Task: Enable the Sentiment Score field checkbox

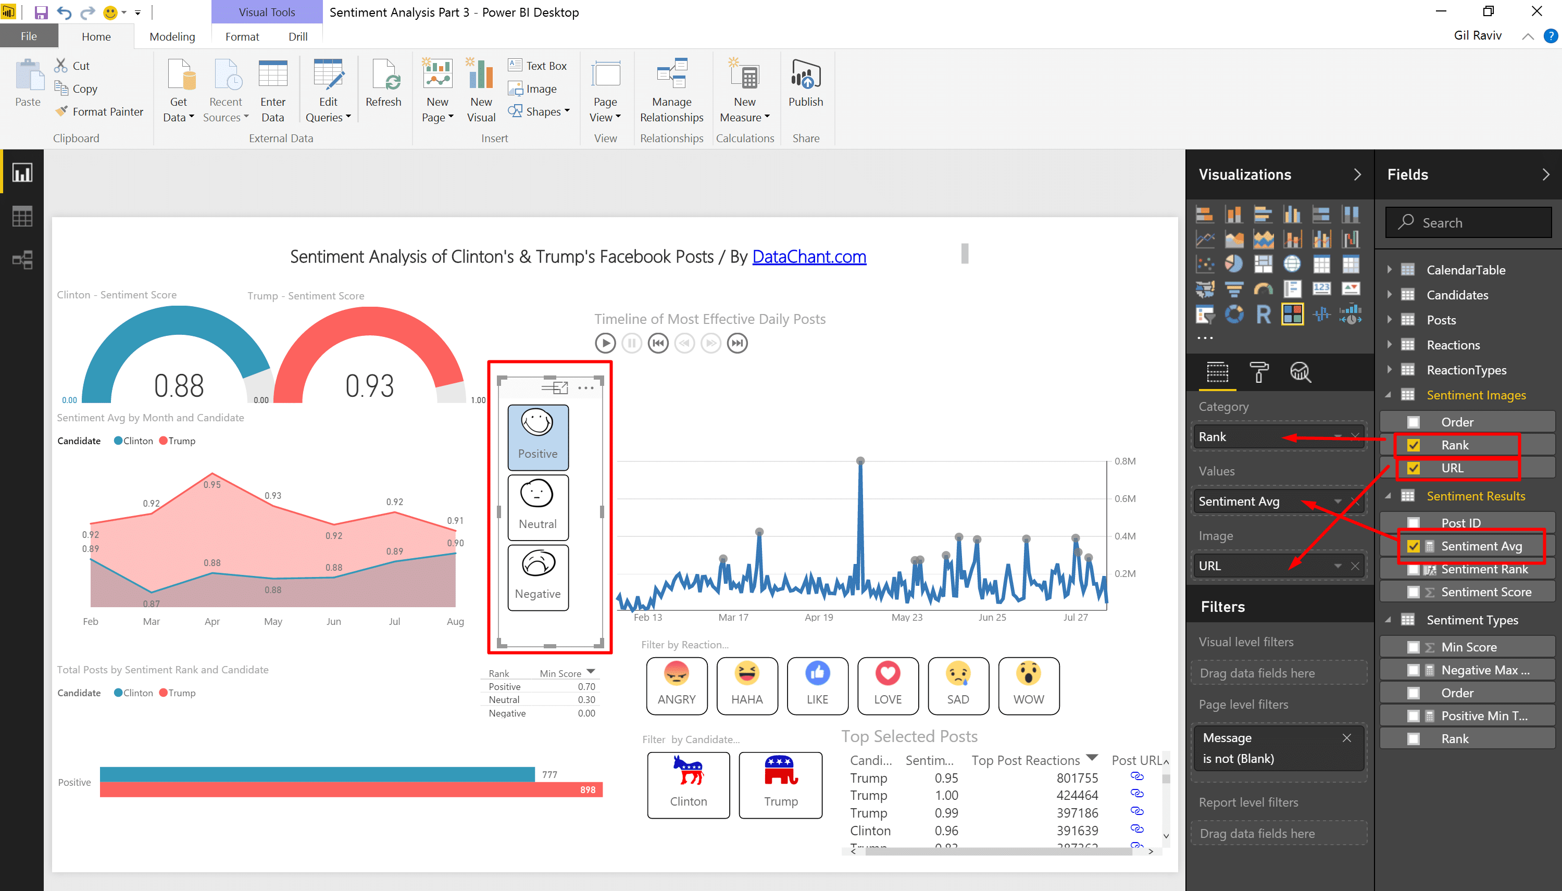Action: coord(1413,592)
